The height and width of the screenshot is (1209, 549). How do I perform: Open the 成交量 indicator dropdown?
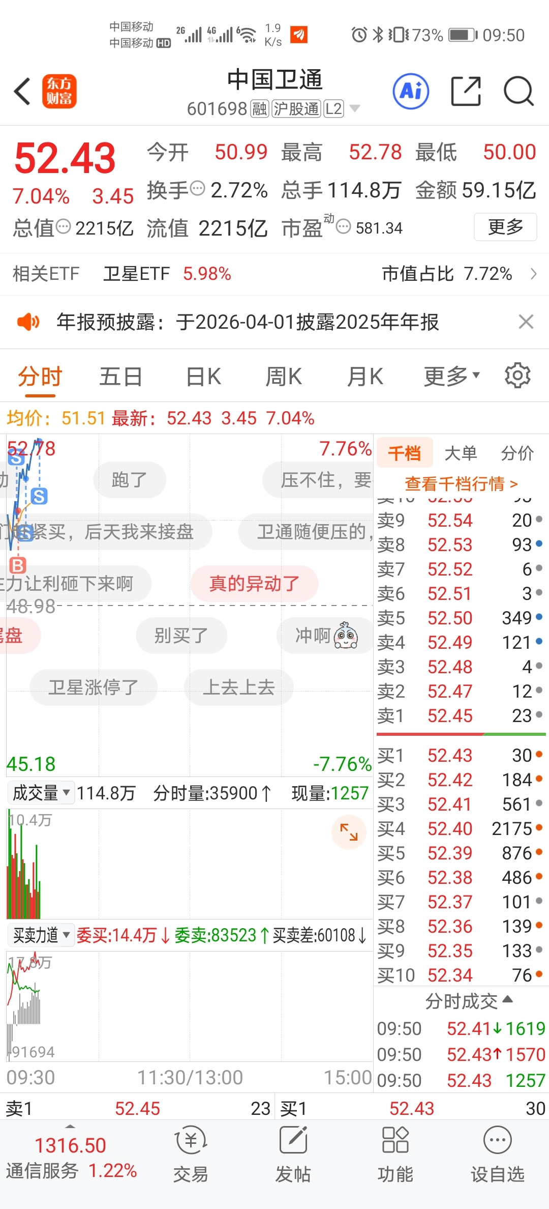pyautogui.click(x=41, y=793)
